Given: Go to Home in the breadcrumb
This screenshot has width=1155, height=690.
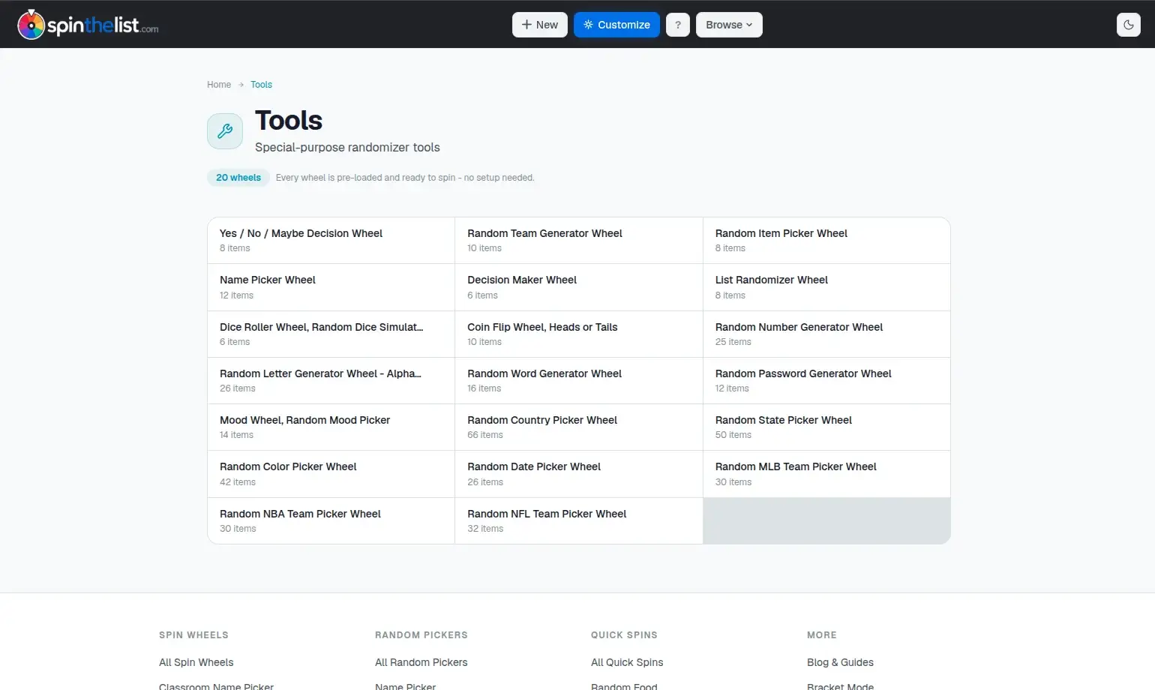Looking at the screenshot, I should [x=219, y=85].
